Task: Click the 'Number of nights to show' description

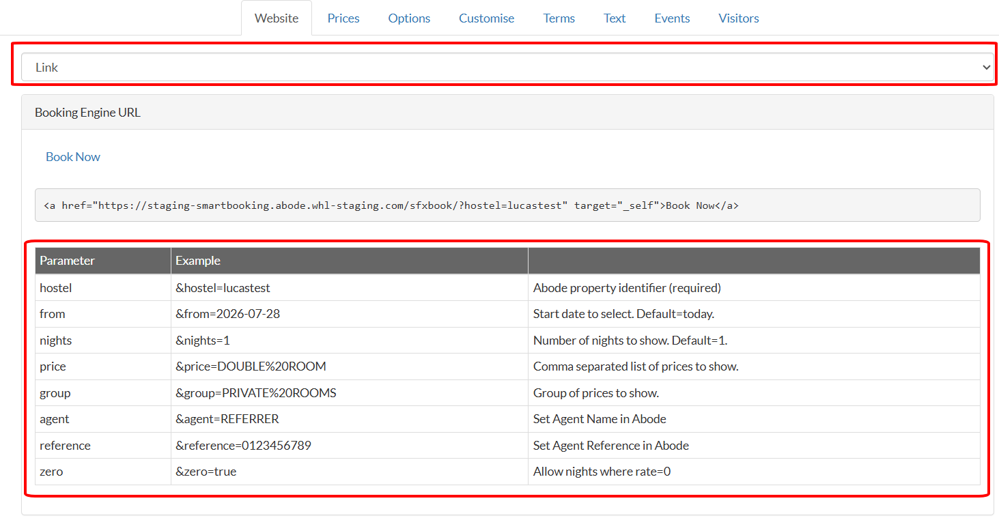Action: pos(630,341)
